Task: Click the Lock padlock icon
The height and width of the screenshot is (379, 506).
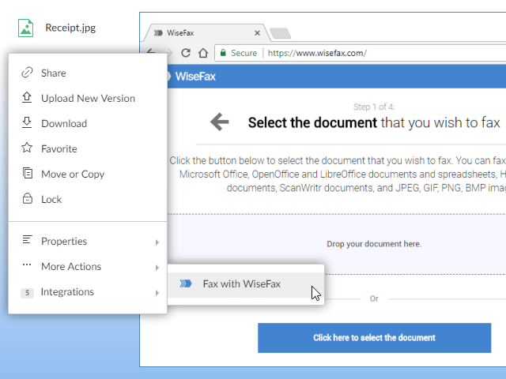Action: coord(27,198)
